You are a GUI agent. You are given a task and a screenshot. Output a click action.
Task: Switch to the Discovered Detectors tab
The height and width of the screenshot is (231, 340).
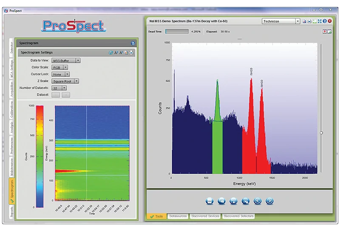238,216
